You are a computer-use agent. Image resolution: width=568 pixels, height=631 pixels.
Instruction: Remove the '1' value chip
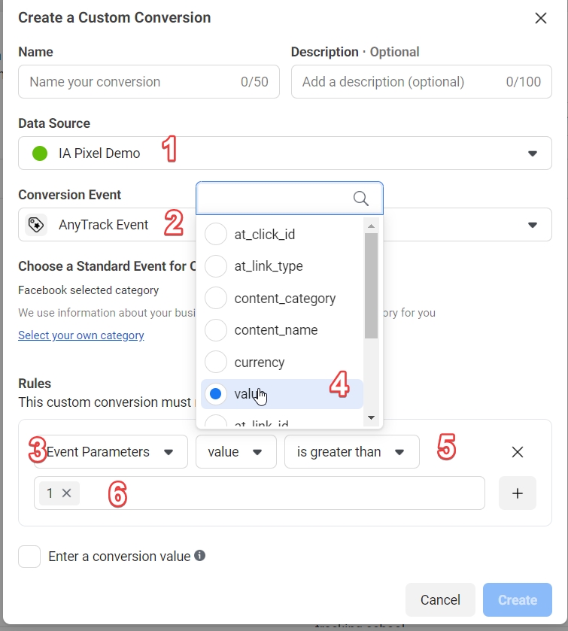(66, 493)
